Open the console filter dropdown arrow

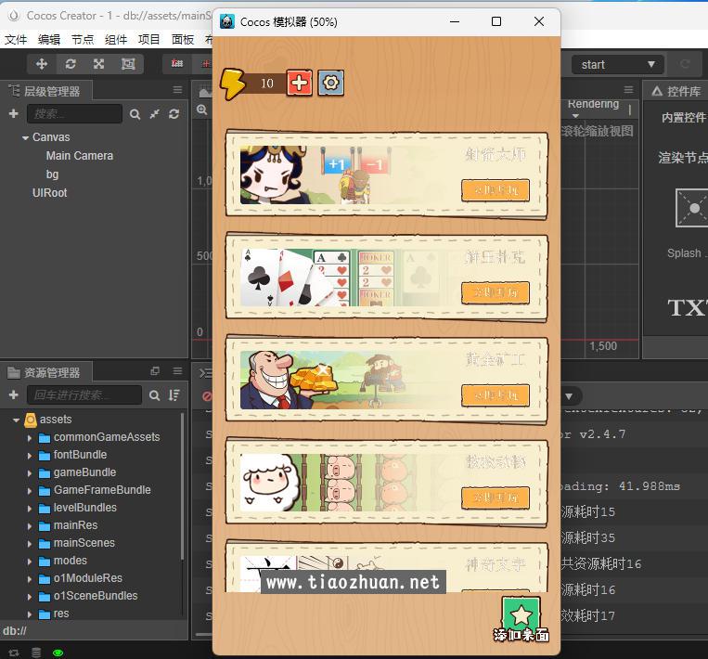tap(569, 396)
